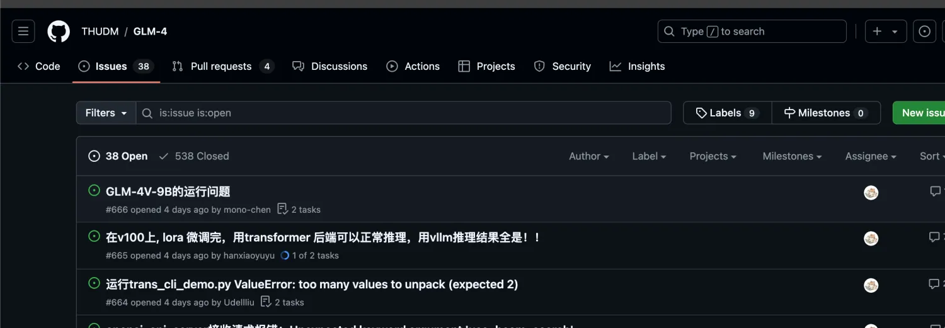This screenshot has width=945, height=328.
Task: Click the open status icon of issue #665
Action: [x=94, y=236]
